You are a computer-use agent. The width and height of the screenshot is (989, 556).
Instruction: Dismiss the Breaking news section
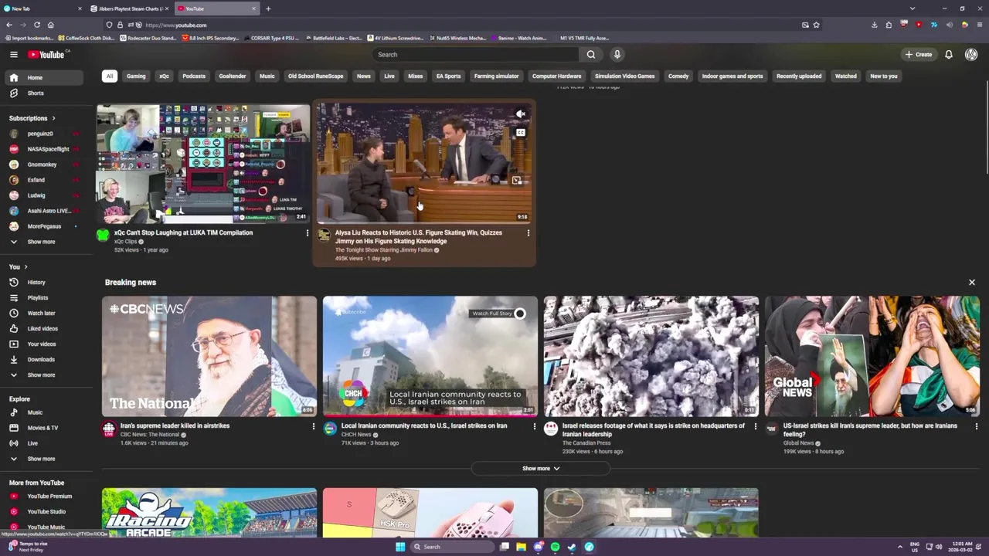(x=972, y=282)
